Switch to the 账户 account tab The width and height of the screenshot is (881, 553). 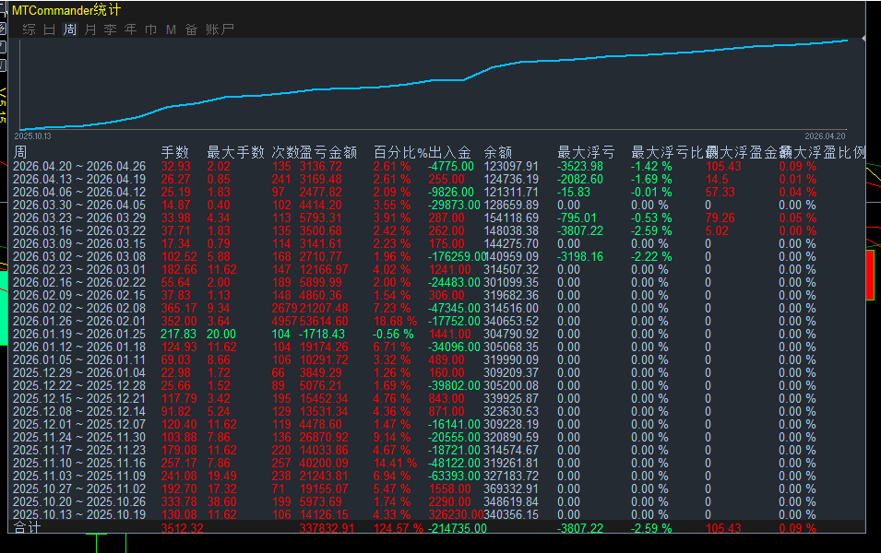220,29
